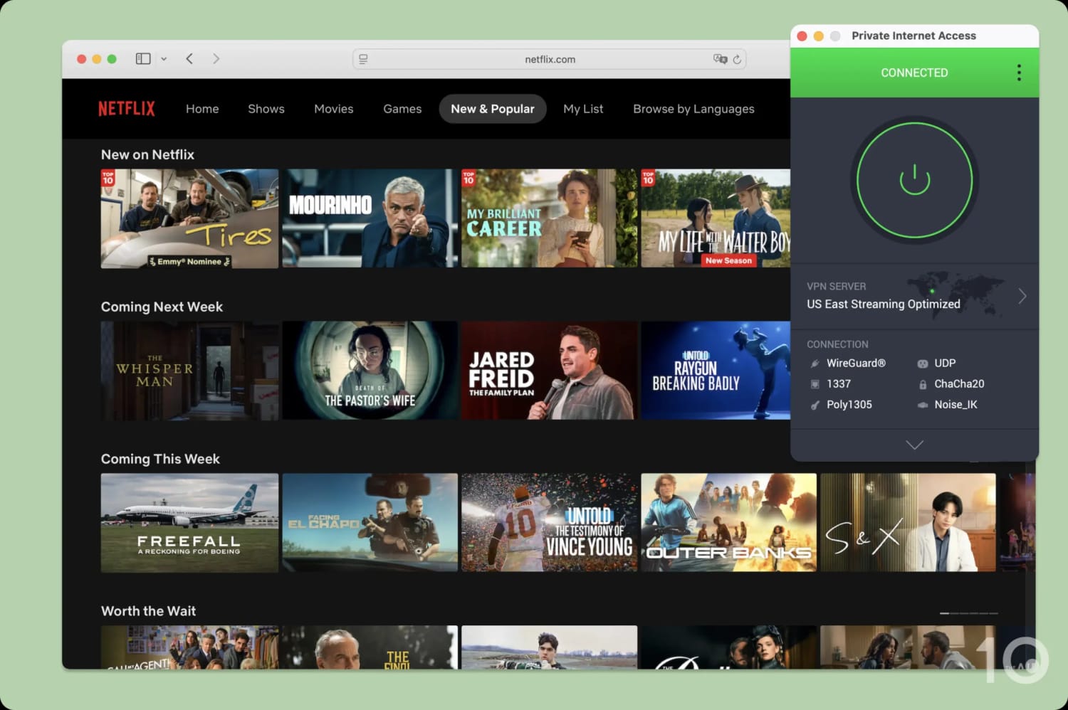1068x710 pixels.
Task: Click the WireGuard® label
Action: click(x=856, y=364)
